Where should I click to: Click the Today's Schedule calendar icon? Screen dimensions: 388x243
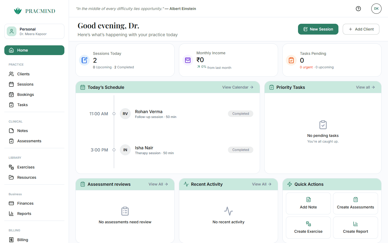(x=83, y=87)
